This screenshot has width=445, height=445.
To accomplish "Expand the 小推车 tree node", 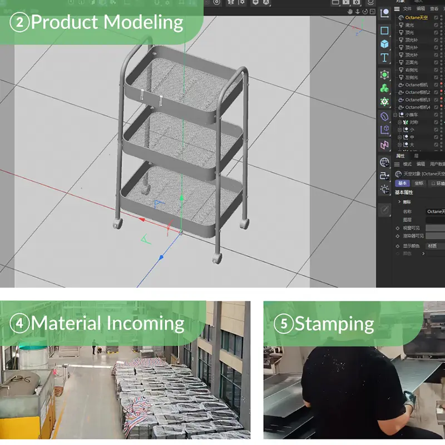I will [x=395, y=115].
